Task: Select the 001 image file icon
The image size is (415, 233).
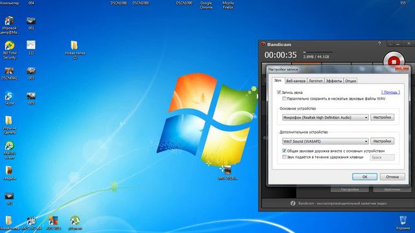Action: tap(9, 199)
